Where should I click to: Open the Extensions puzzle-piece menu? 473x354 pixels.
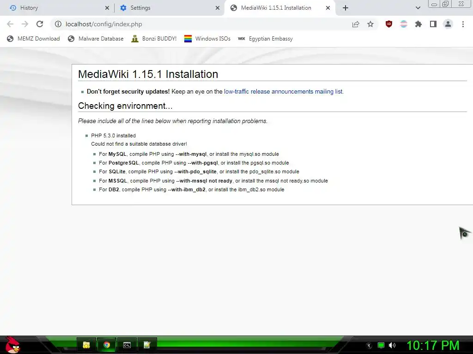click(x=418, y=24)
